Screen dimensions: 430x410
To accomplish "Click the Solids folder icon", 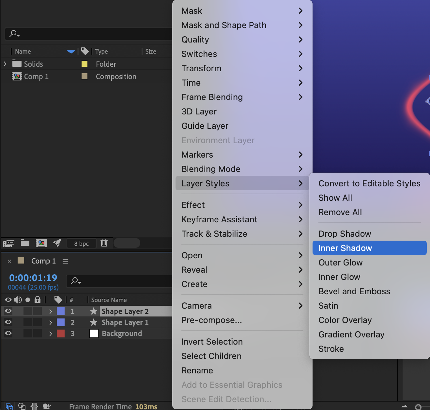I will pos(17,63).
